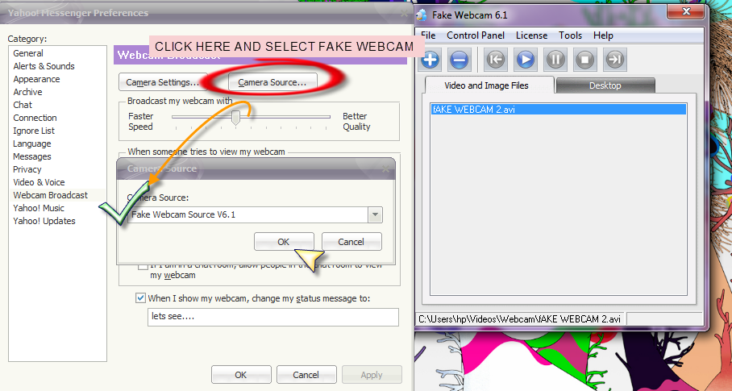Switch to the Video and Image Files tab
This screenshot has height=391, width=732.
pyautogui.click(x=489, y=85)
